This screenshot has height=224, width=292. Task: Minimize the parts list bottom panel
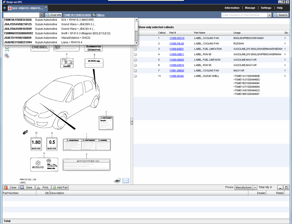click(x=280, y=187)
